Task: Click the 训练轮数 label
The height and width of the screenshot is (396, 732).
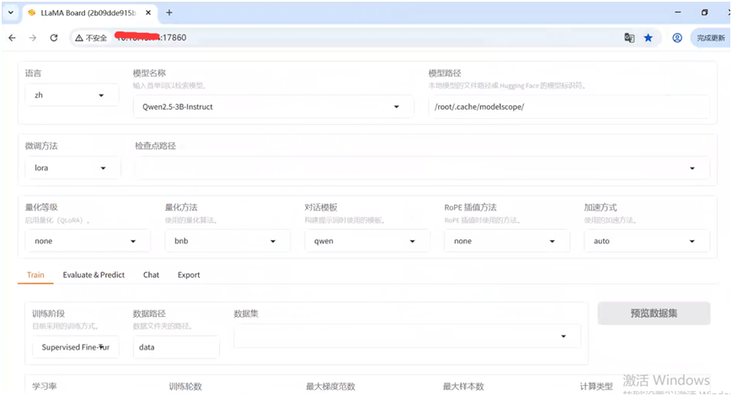Action: point(185,387)
